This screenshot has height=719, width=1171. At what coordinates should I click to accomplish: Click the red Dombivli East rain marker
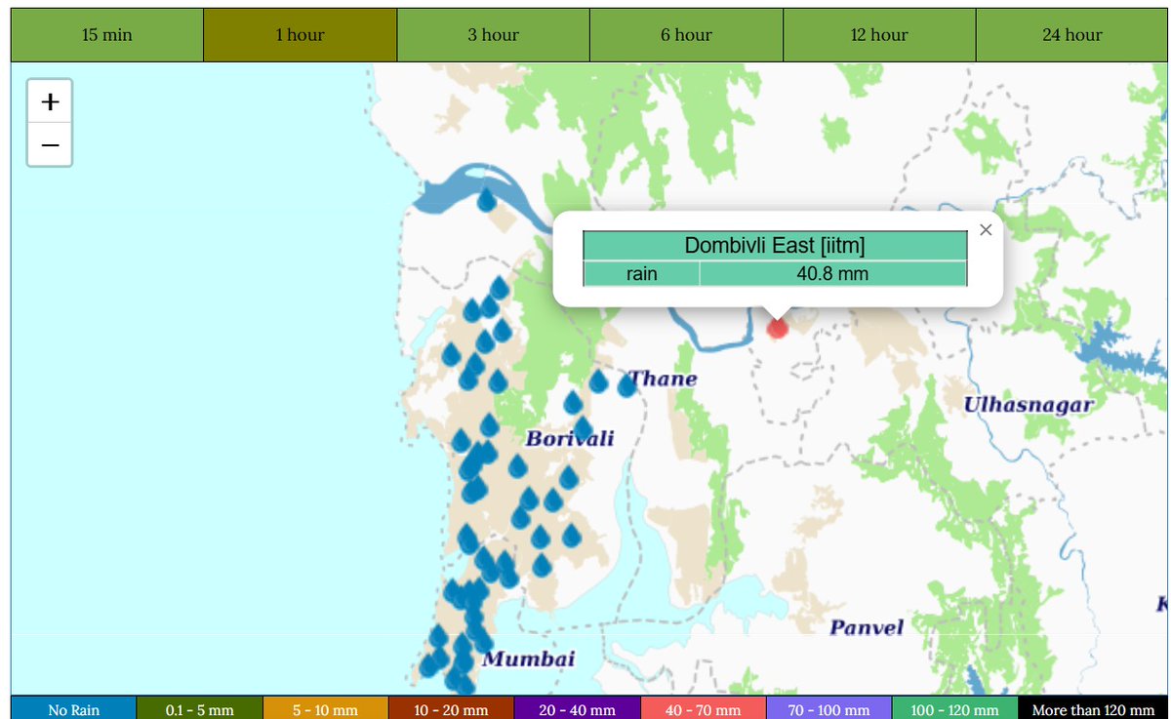click(777, 327)
